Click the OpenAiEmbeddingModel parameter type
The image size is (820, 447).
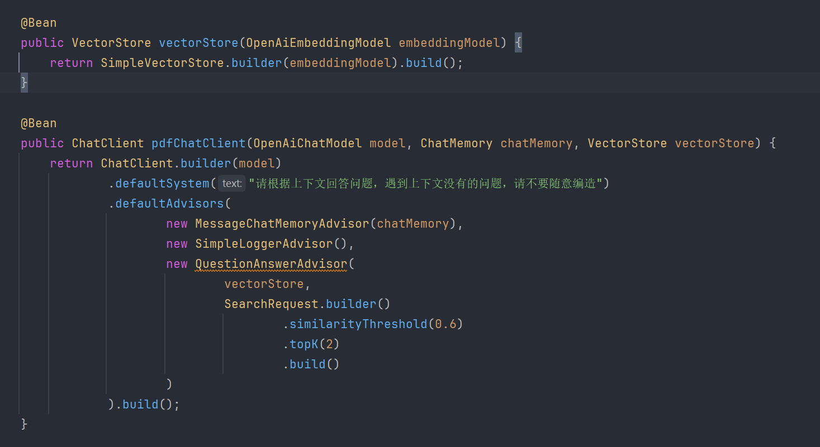(x=319, y=43)
